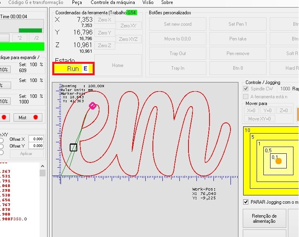Image resolution: width=299 pixels, height=237 pixels.
Task: Toggle the 'A ferramenta está' checkbox
Action: (x=246, y=97)
